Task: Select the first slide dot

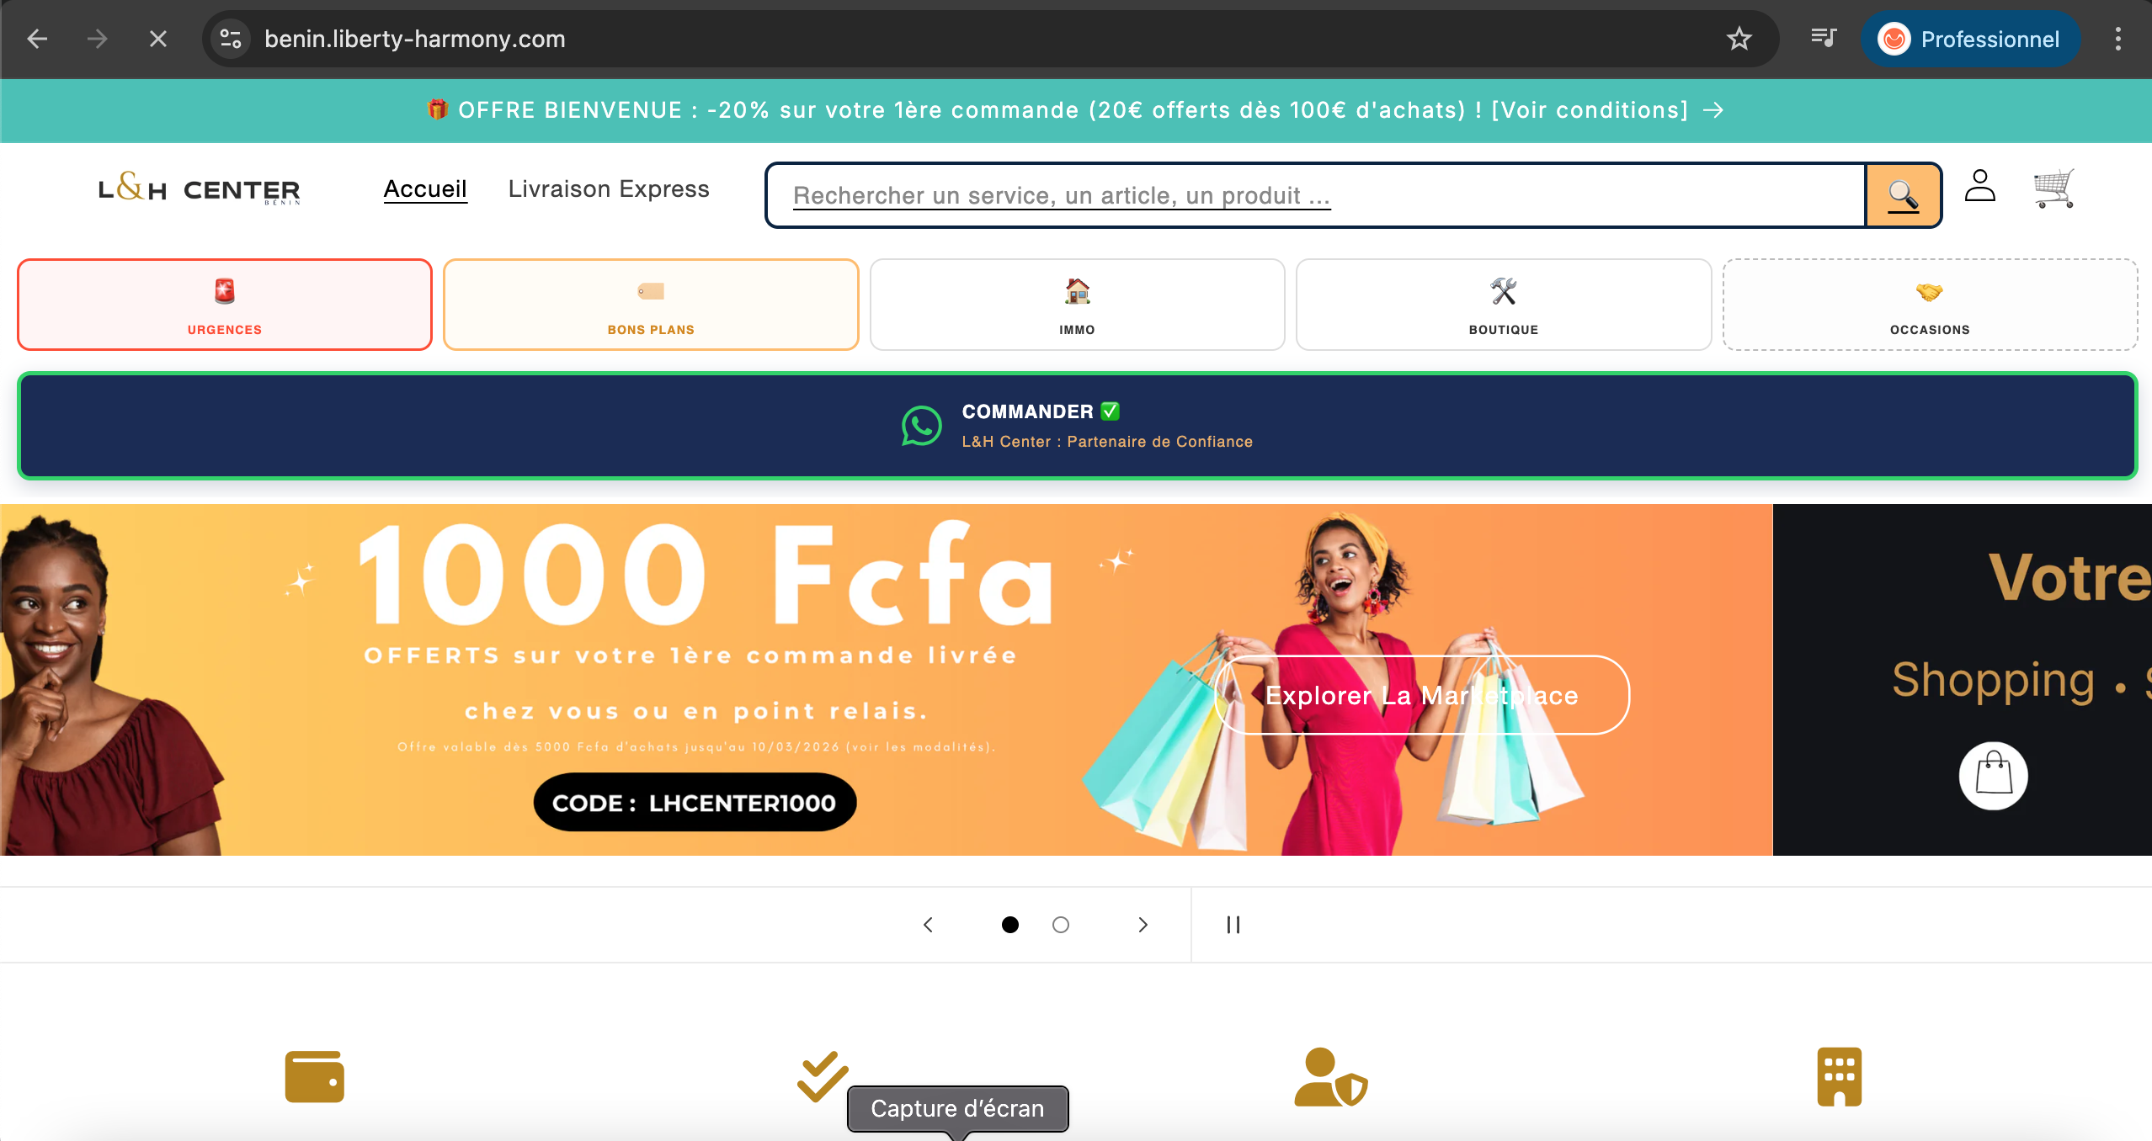Action: 1010,925
